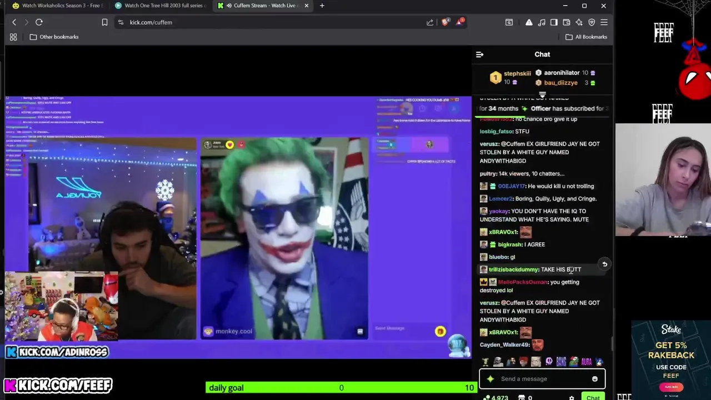Open the Brave Wallet icon
The image size is (711, 400).
tap(567, 22)
